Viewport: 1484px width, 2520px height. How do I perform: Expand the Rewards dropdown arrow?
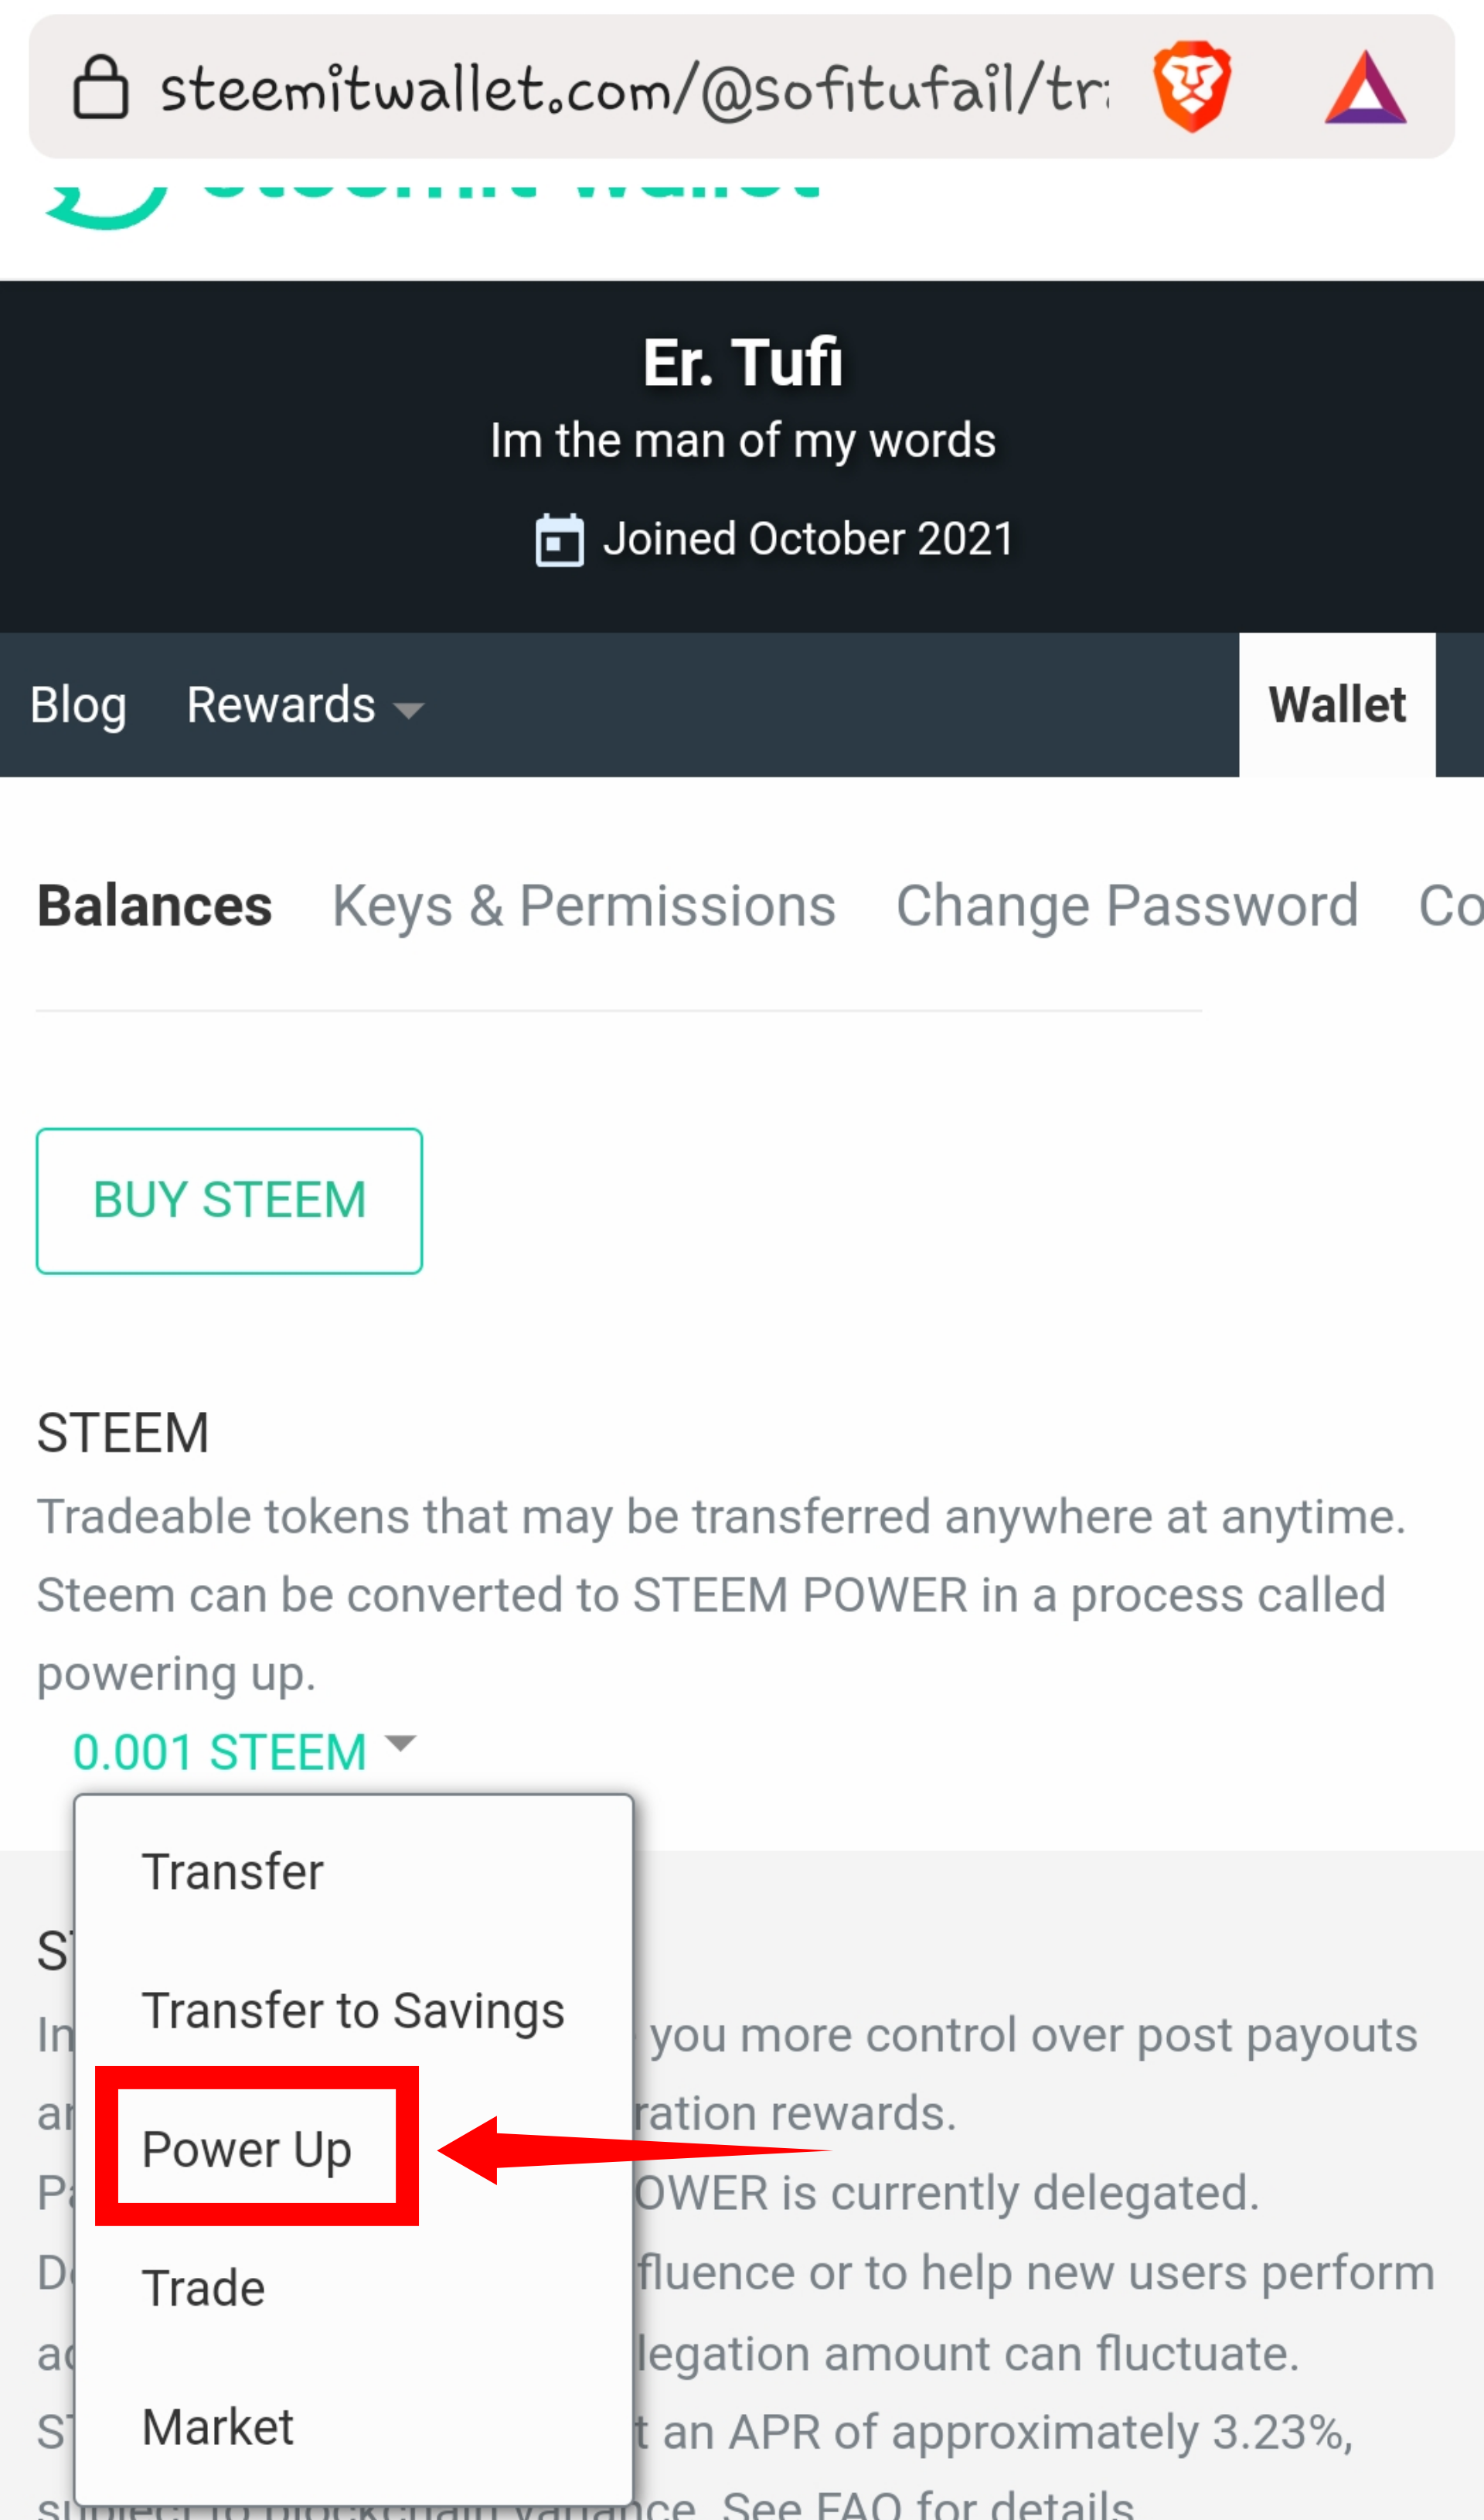(x=408, y=711)
